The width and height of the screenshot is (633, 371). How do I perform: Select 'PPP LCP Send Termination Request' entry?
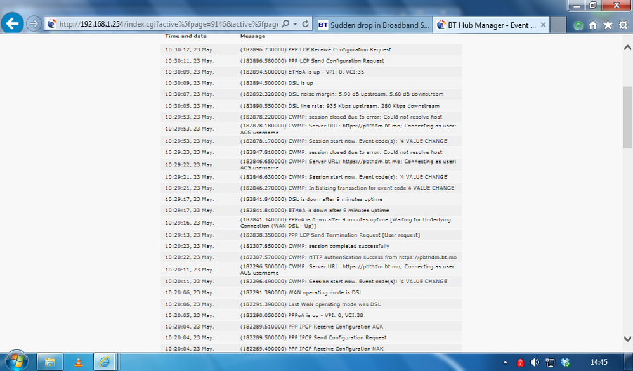pos(311,235)
